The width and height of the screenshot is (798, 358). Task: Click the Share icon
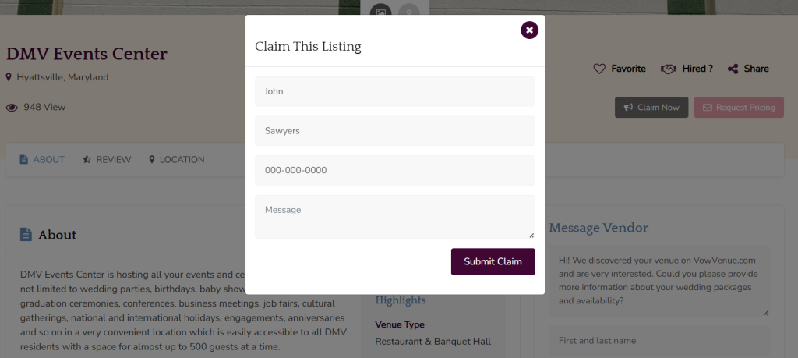point(733,69)
